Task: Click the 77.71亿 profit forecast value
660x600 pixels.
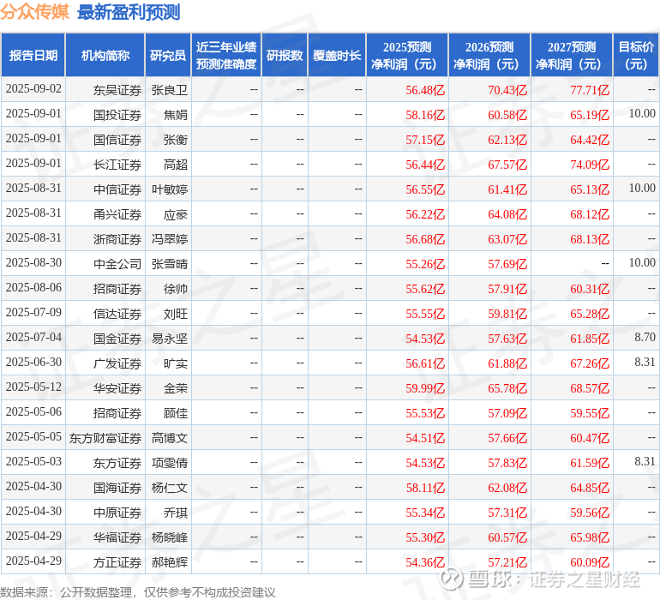Action: [590, 90]
